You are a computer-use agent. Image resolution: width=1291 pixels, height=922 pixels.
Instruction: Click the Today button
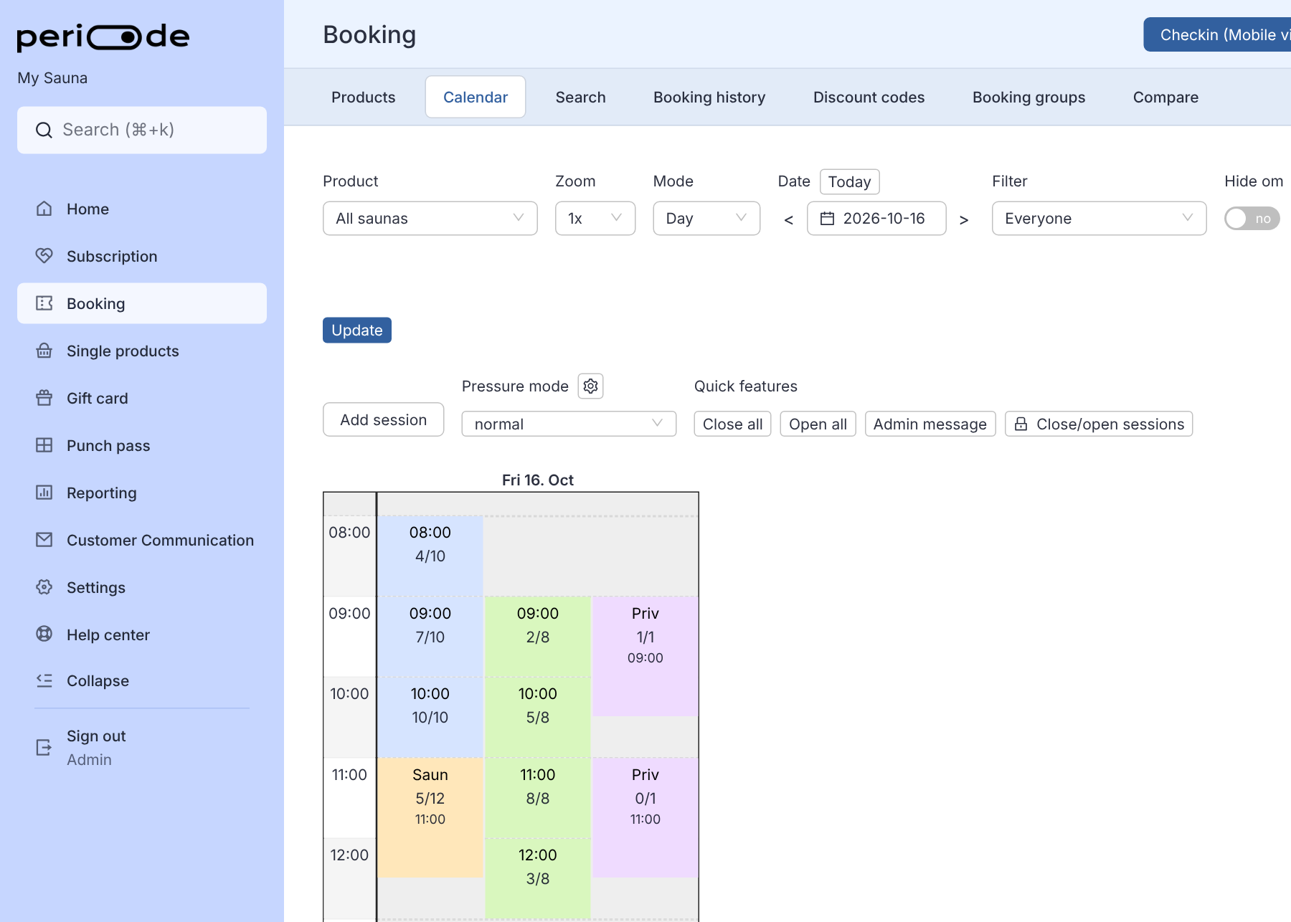coord(850,181)
